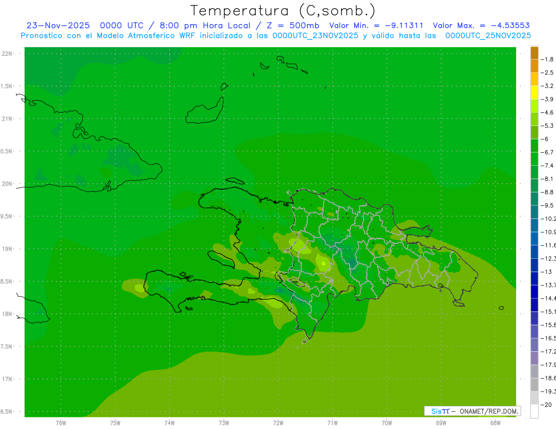Click the 17N latitude label
This screenshot has height=429, width=556.
[x=7, y=379]
